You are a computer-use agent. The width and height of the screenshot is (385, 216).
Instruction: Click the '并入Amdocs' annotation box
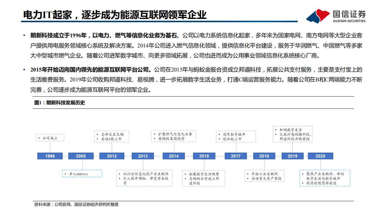(x=82, y=173)
